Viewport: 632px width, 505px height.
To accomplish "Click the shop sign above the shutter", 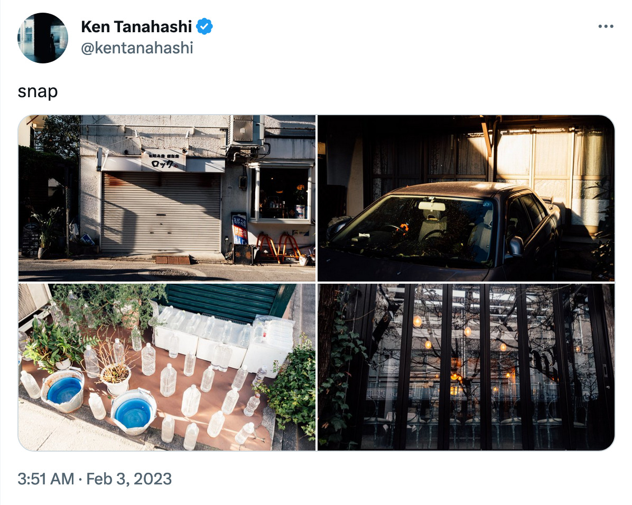I will pyautogui.click(x=163, y=161).
